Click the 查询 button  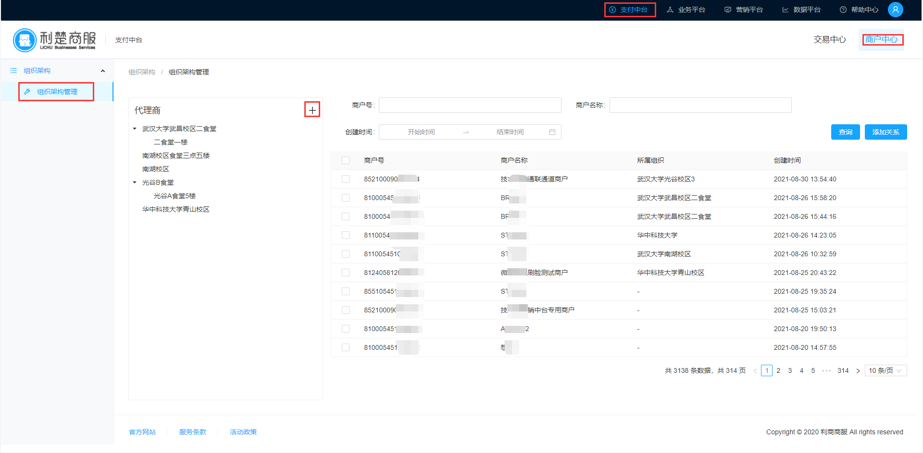(x=845, y=132)
